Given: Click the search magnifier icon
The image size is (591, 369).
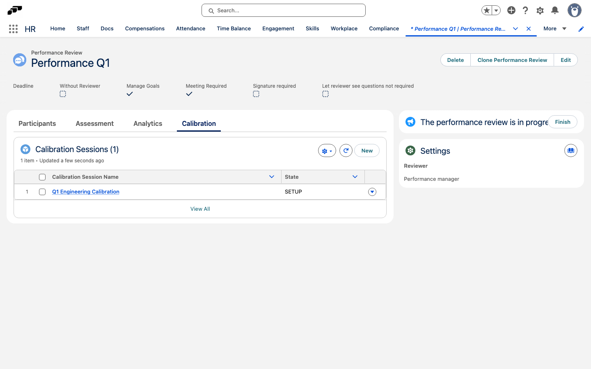Looking at the screenshot, I should click(x=211, y=11).
